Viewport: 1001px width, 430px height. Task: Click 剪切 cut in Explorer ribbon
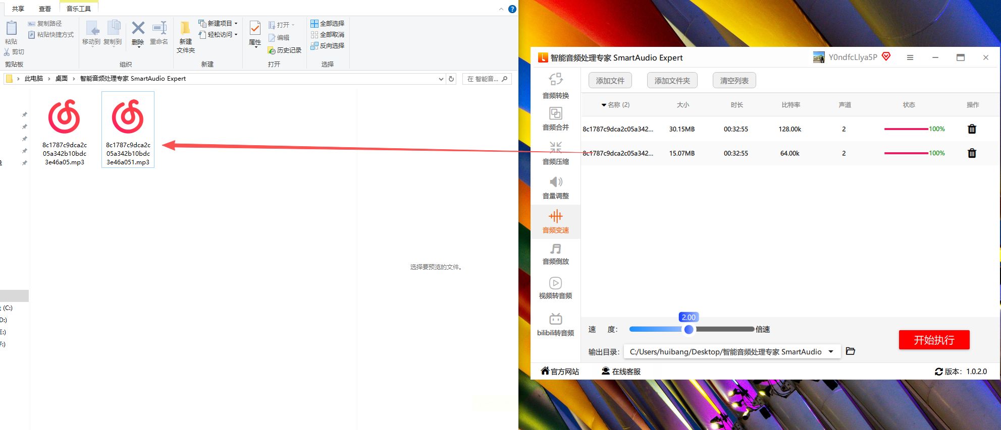click(14, 52)
